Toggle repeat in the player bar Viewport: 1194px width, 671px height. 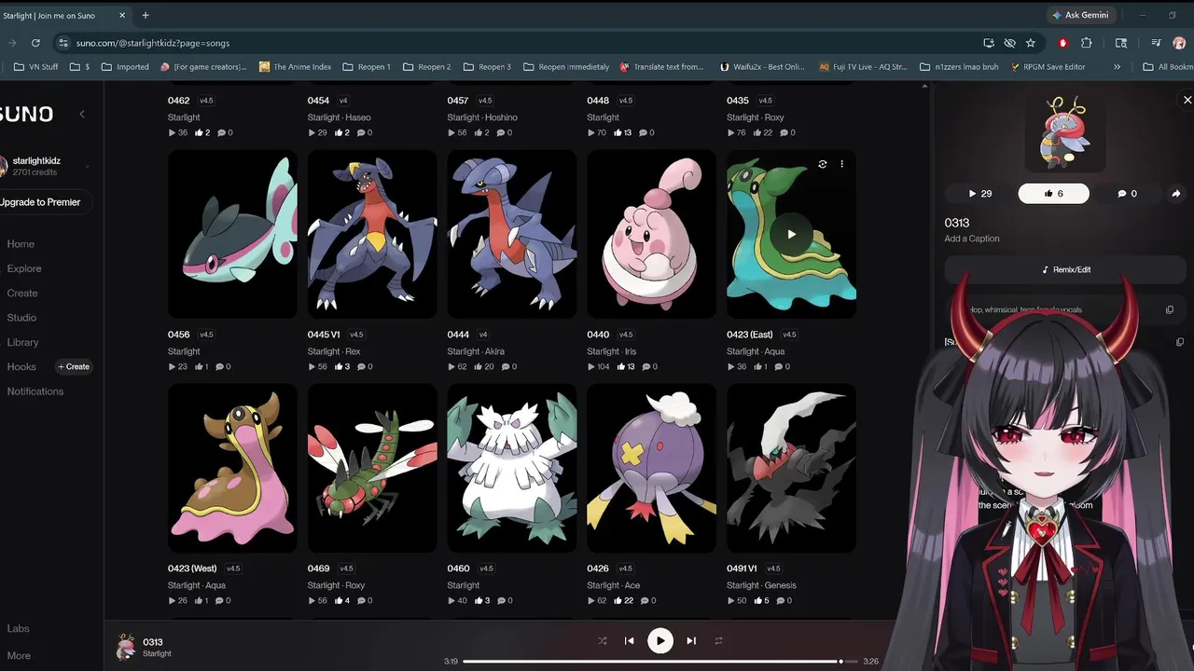click(718, 641)
